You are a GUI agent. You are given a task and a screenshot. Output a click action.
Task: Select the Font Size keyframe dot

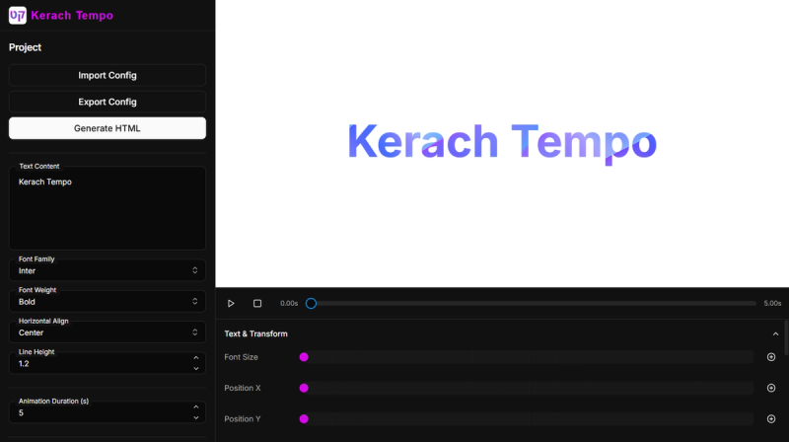[304, 357]
